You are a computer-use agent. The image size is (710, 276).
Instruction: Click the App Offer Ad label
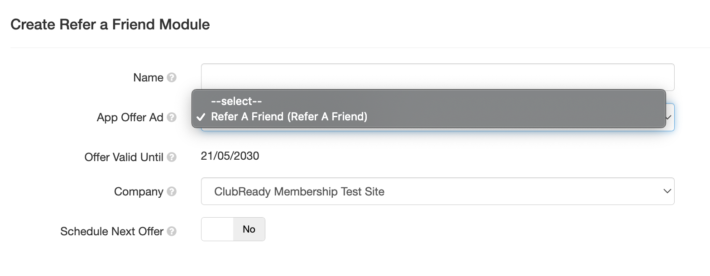point(130,118)
